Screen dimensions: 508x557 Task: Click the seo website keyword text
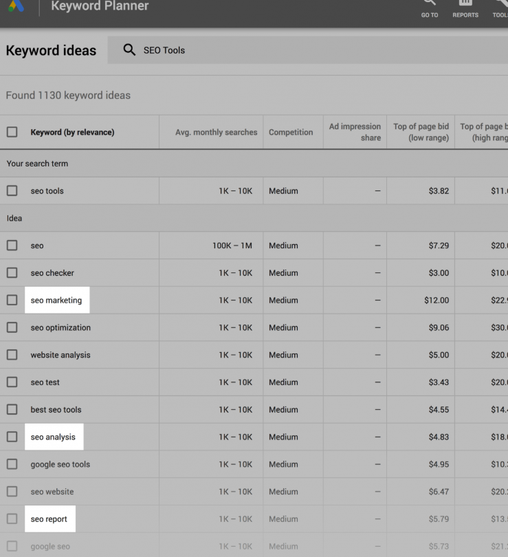52,492
